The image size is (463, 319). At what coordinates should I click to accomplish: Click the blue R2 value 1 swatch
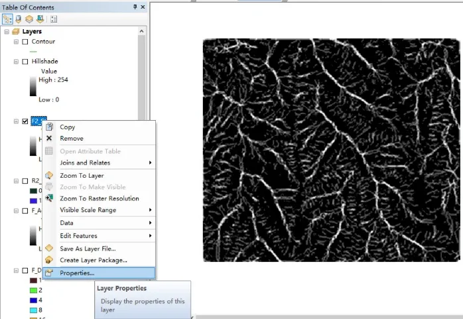[33, 201]
